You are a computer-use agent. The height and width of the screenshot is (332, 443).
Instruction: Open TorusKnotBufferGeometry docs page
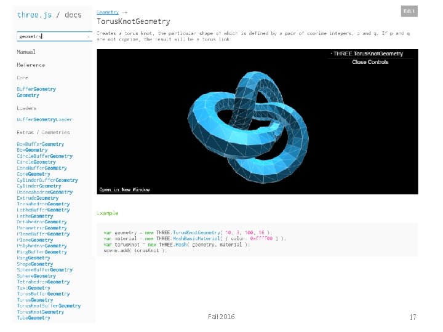coord(49,306)
